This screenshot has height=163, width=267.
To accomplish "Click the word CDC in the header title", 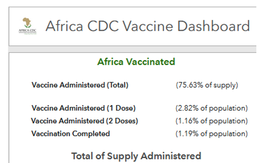I will click(102, 26).
